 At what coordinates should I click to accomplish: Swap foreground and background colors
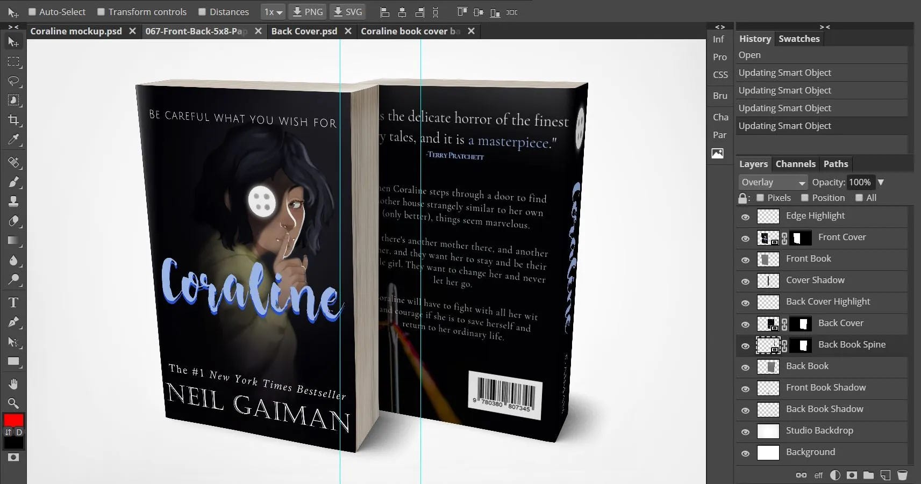coord(8,432)
